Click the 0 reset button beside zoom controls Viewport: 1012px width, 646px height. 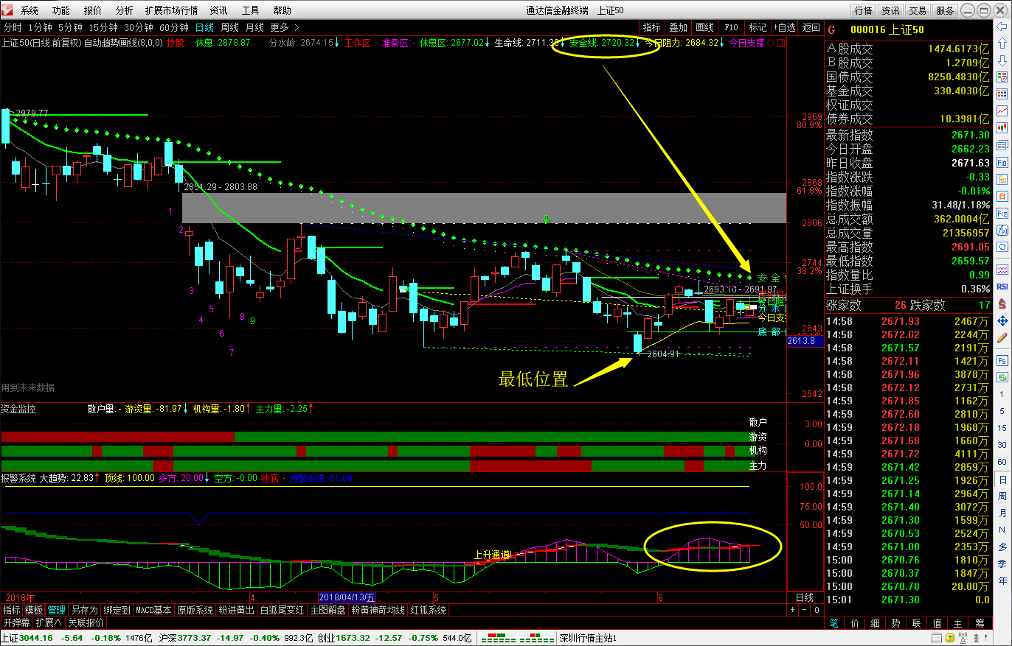click(817, 610)
